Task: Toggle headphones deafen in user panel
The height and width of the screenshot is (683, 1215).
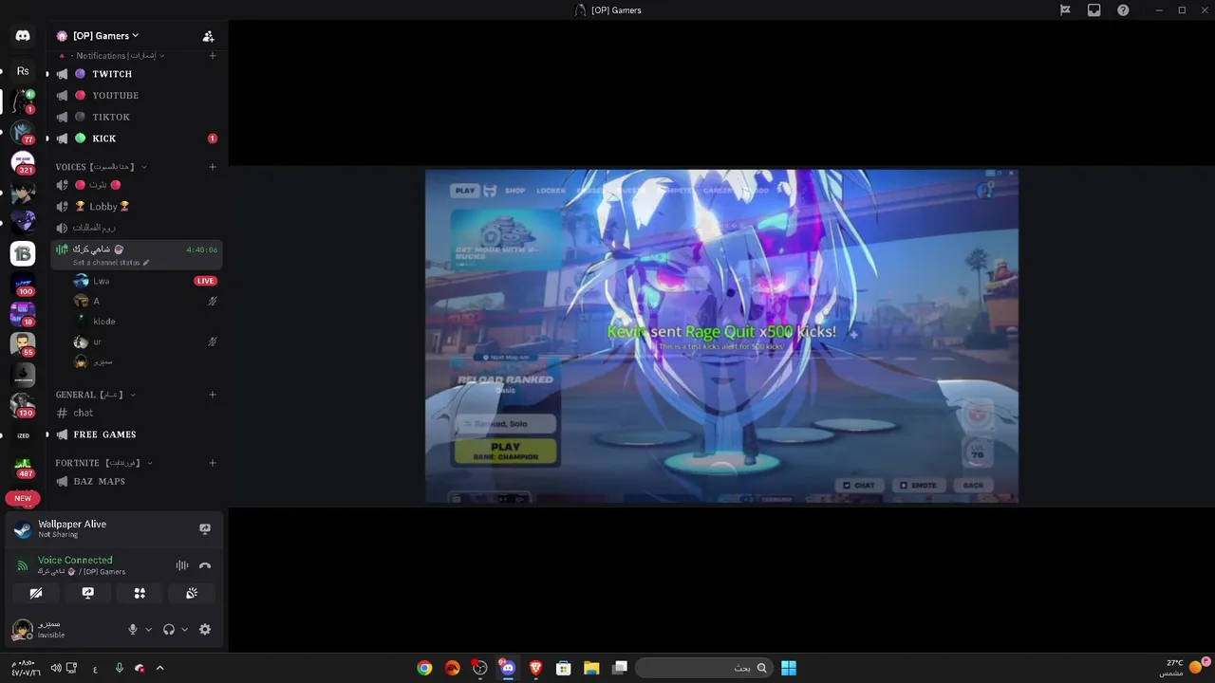Action: [x=169, y=629]
